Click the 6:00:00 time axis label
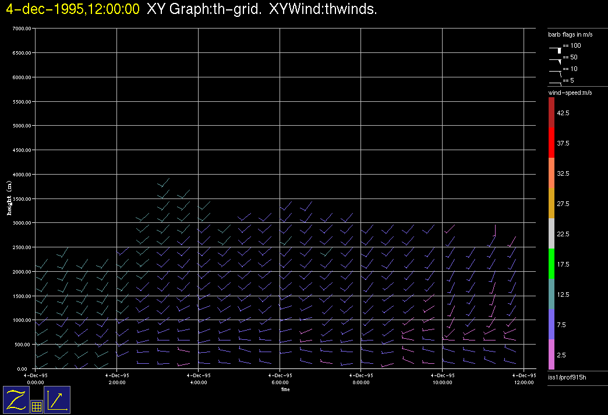Image resolution: width=608 pixels, height=415 pixels. 280,379
